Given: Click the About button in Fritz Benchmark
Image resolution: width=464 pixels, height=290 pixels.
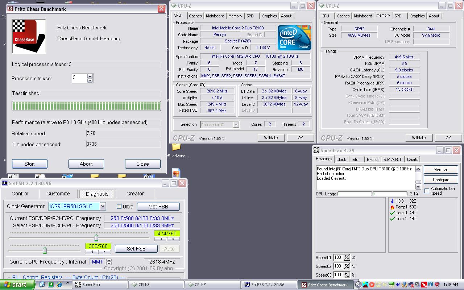Looking at the screenshot, I should click(86, 164).
